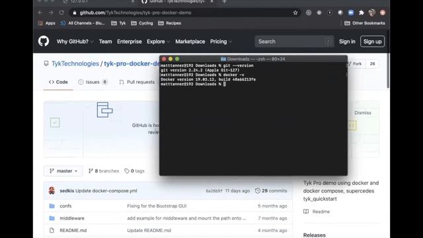Open the Apps bookmarks shortcut
This screenshot has height=238, width=423.
(47, 23)
